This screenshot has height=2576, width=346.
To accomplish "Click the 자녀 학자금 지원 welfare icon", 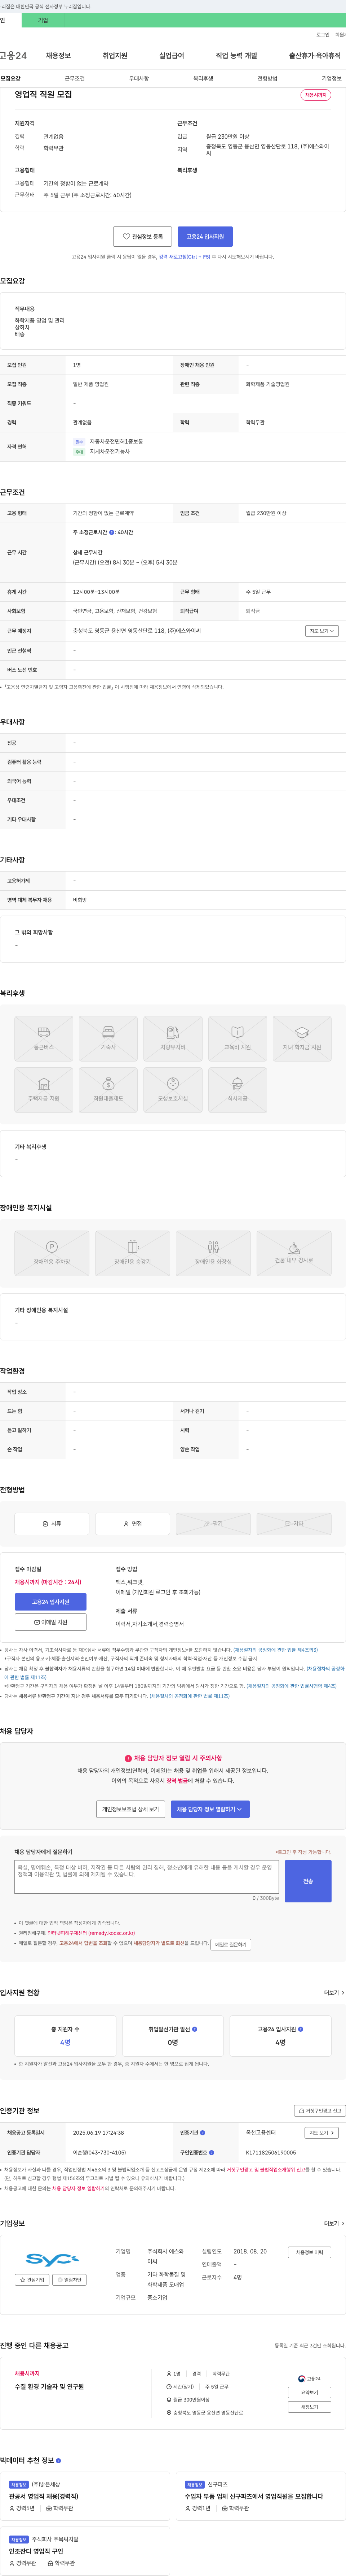I will click(302, 1039).
